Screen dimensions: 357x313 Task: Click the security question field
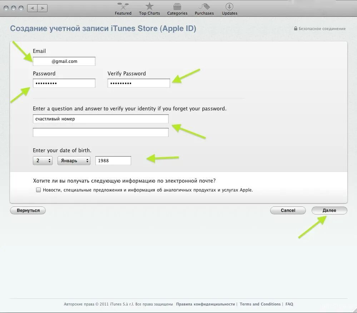[x=101, y=119]
